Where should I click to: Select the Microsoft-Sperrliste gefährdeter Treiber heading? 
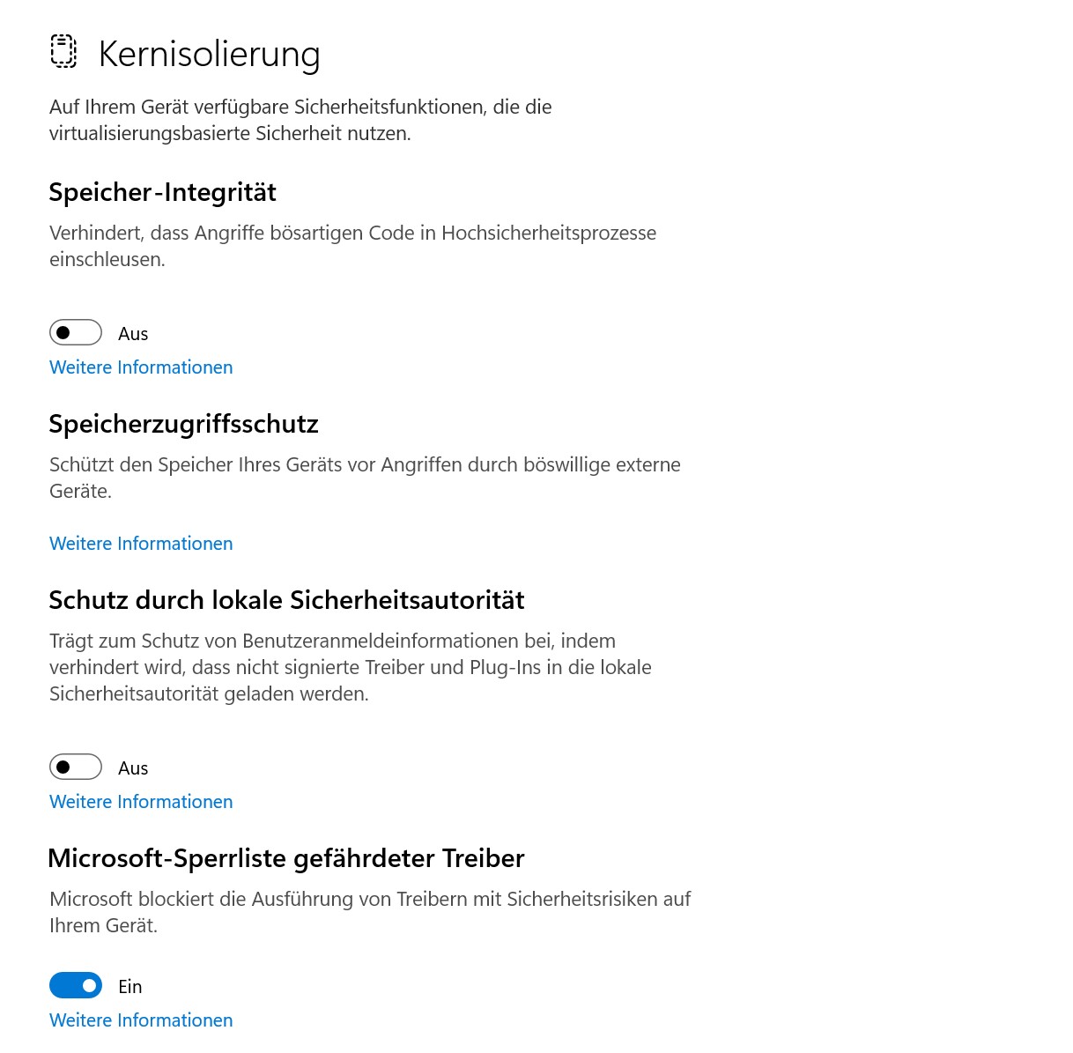pyautogui.click(x=286, y=858)
